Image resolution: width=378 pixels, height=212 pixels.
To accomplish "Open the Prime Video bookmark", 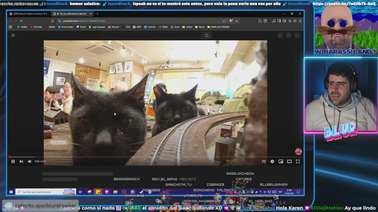I will [66, 27].
